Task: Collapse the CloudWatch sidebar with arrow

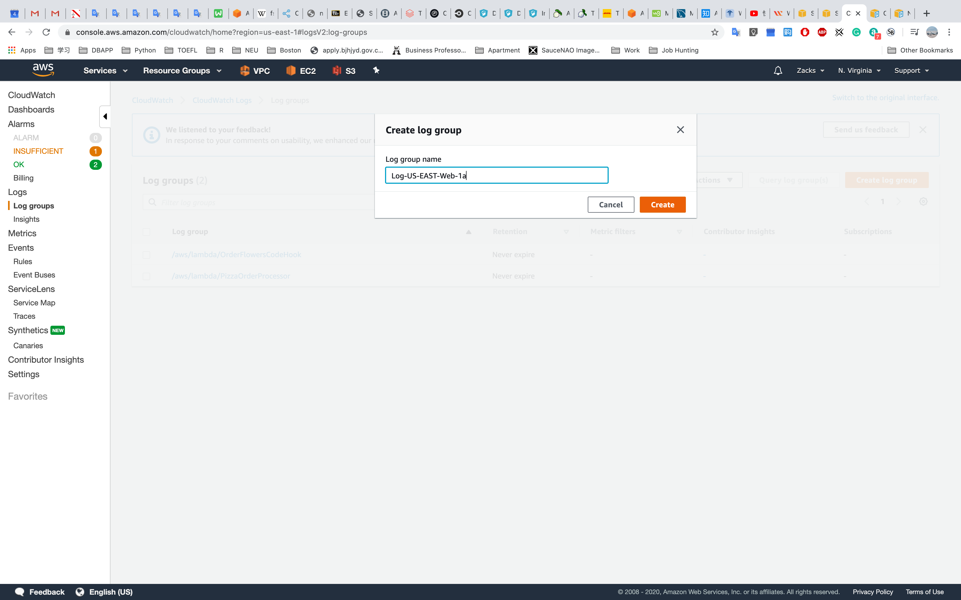Action: [105, 116]
